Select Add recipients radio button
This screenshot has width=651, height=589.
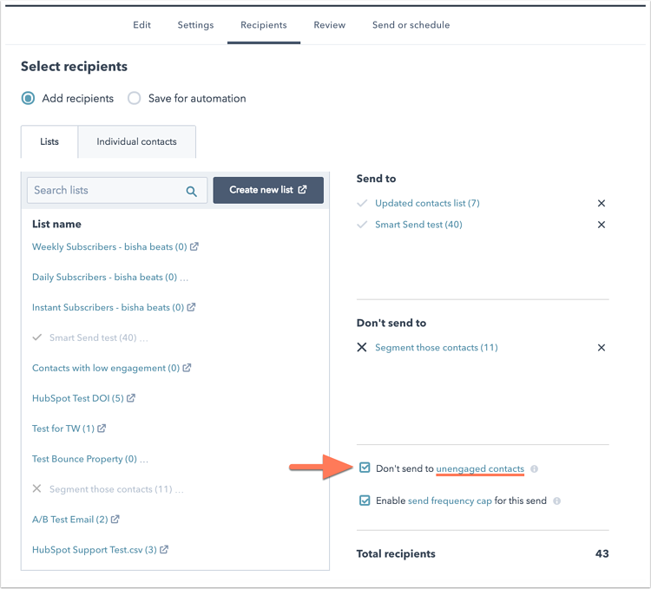(x=28, y=99)
